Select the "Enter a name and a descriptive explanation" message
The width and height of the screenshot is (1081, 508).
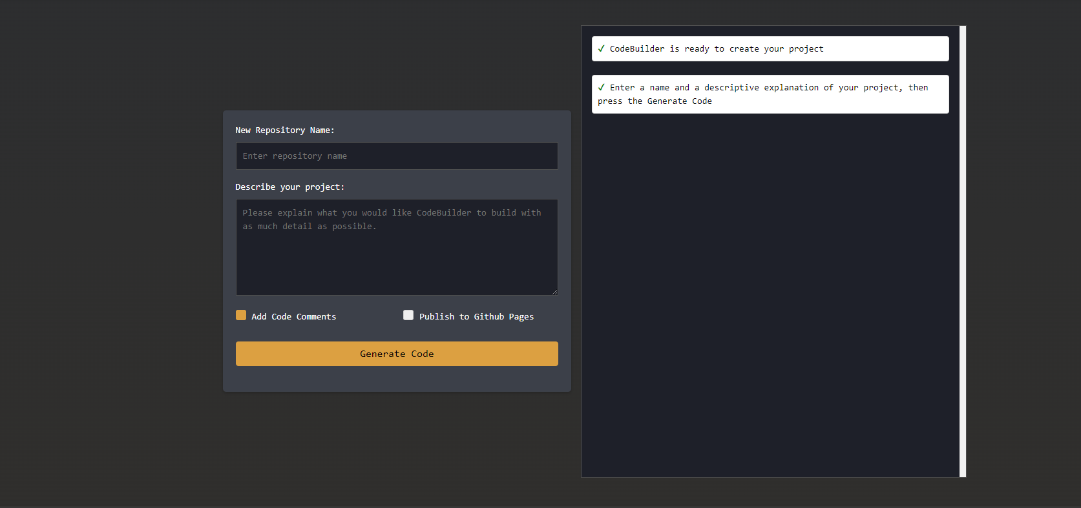click(x=770, y=94)
